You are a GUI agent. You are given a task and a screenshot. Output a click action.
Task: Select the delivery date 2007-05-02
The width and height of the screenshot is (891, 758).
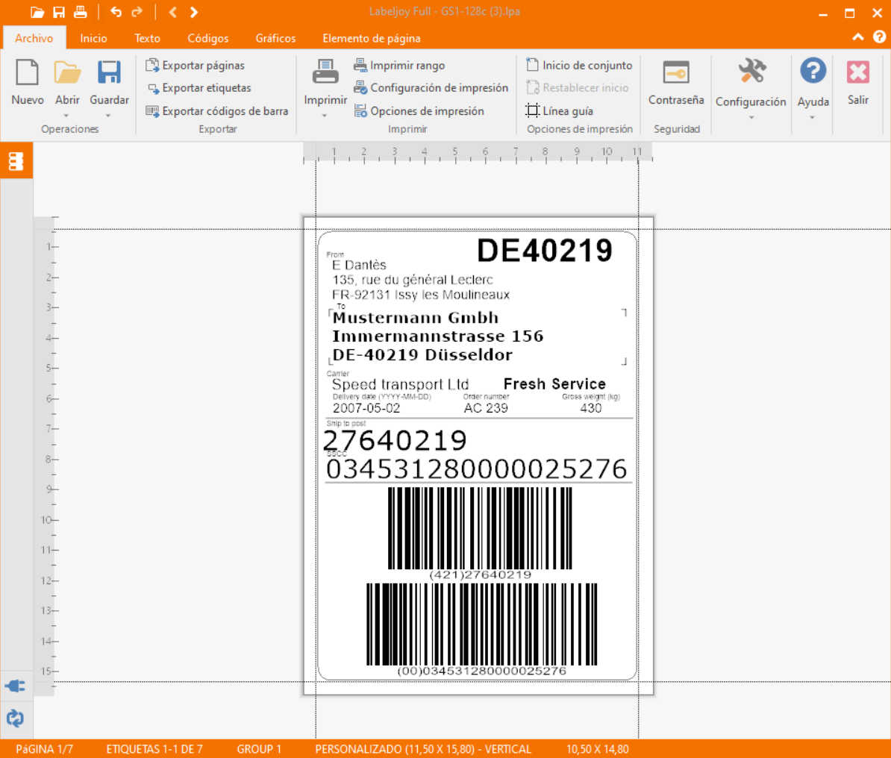(366, 408)
